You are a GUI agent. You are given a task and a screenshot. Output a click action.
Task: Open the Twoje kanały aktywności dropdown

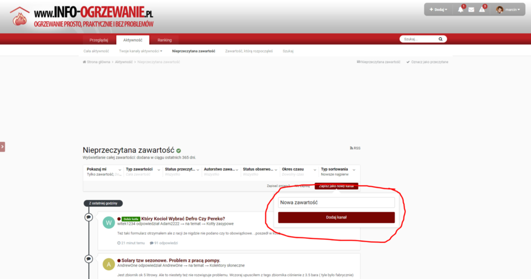pos(140,51)
